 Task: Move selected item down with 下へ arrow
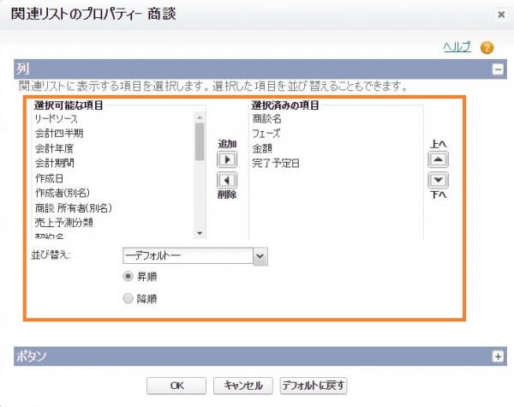(x=438, y=180)
